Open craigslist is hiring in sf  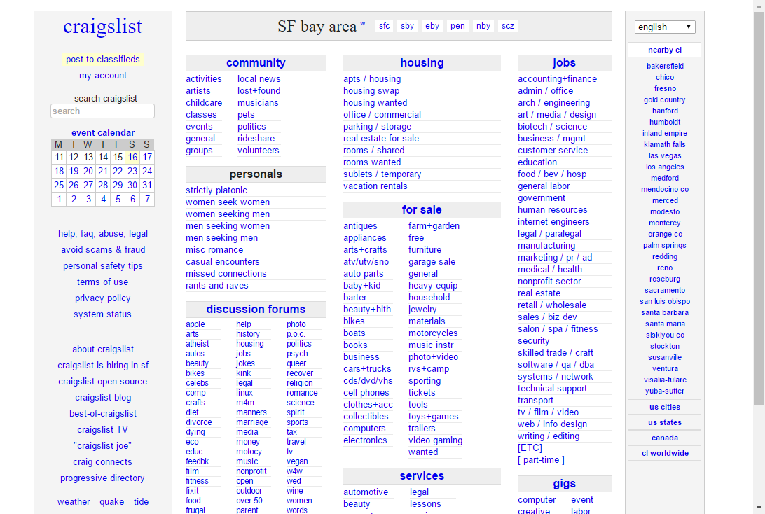[102, 366]
